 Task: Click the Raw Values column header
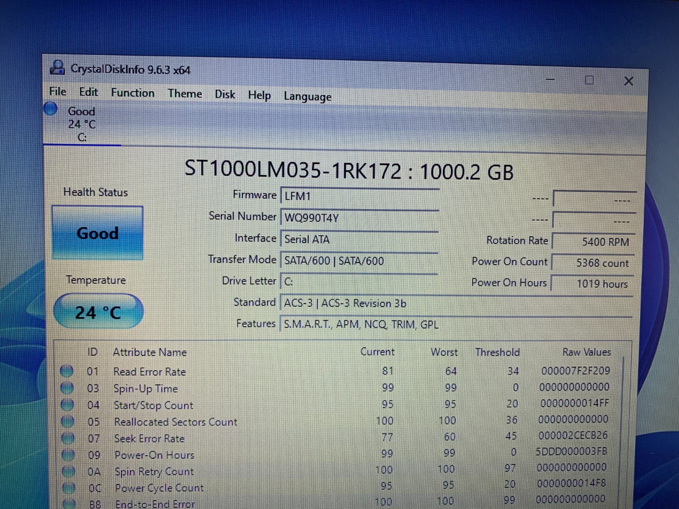pyautogui.click(x=586, y=352)
